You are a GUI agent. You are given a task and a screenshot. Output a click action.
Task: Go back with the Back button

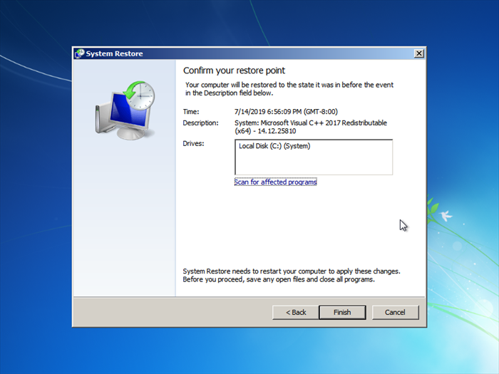[296, 312]
